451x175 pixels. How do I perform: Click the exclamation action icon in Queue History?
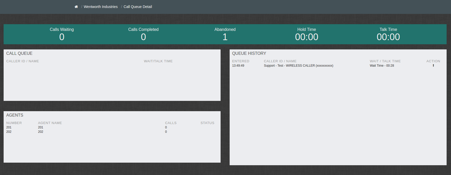click(x=433, y=66)
